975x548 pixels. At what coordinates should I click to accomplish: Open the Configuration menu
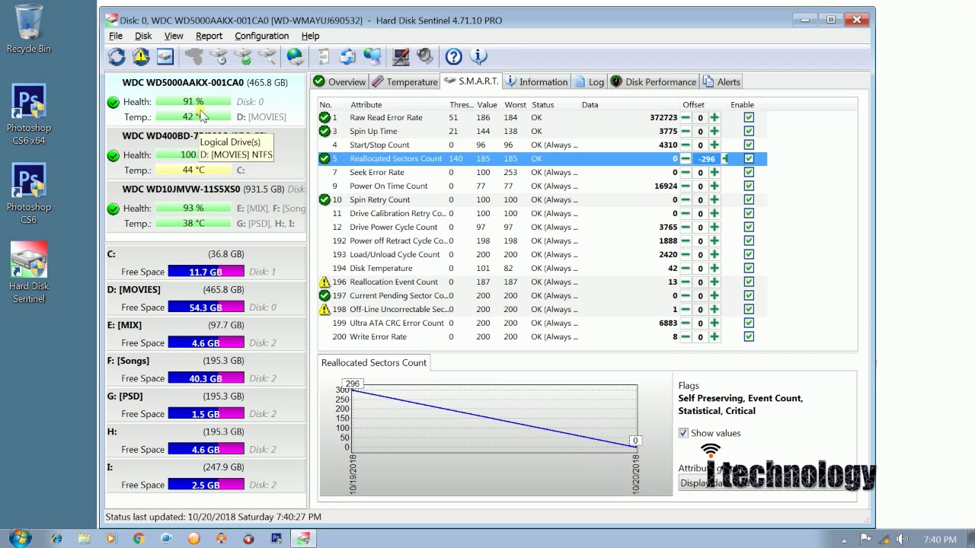point(261,36)
